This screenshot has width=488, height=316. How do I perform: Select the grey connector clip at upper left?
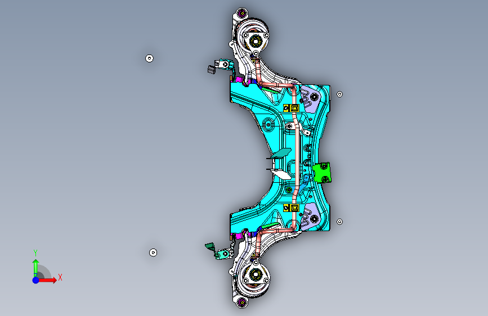click(212, 69)
